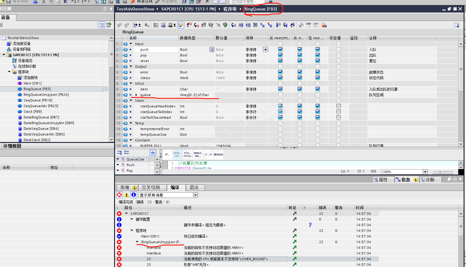Toggle HMI writable checkbox for status
The image size is (466, 267).
[x=300, y=78]
